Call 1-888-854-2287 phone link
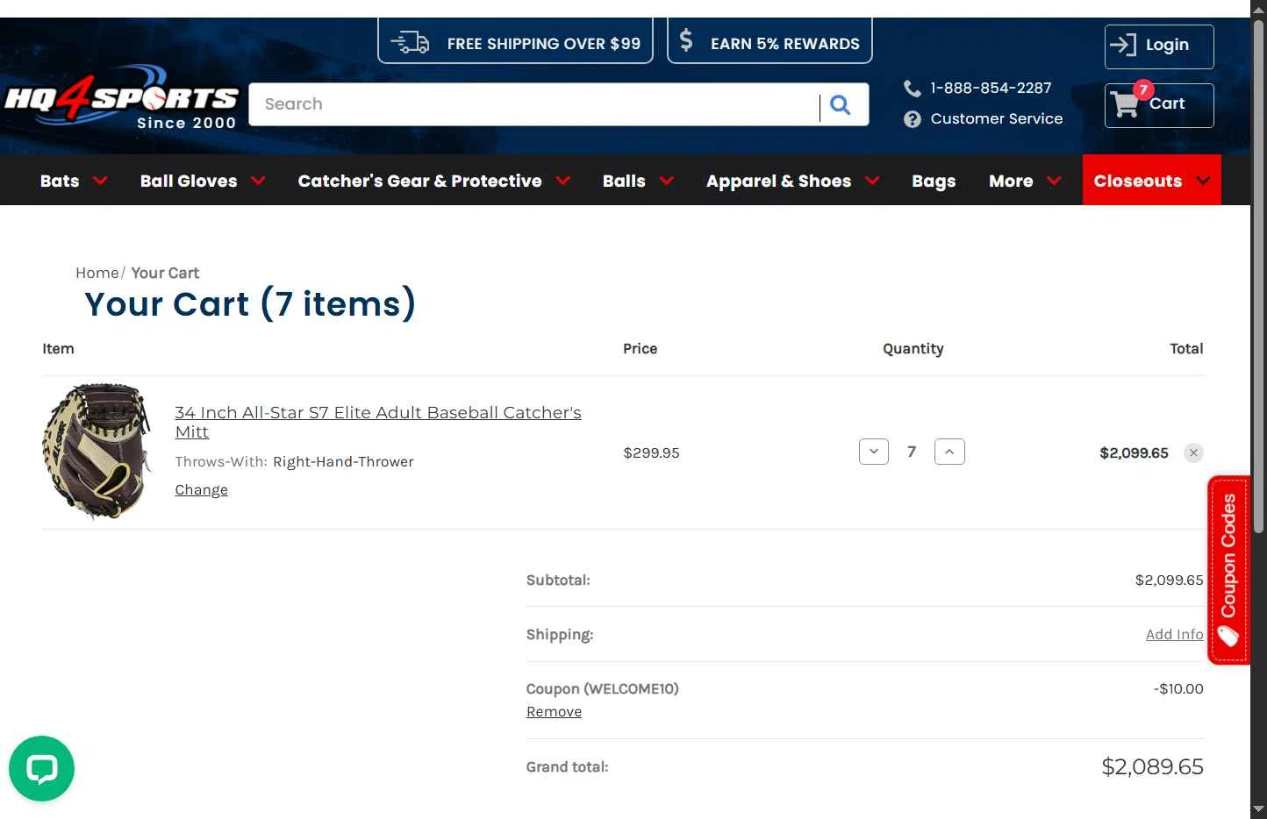 [991, 89]
